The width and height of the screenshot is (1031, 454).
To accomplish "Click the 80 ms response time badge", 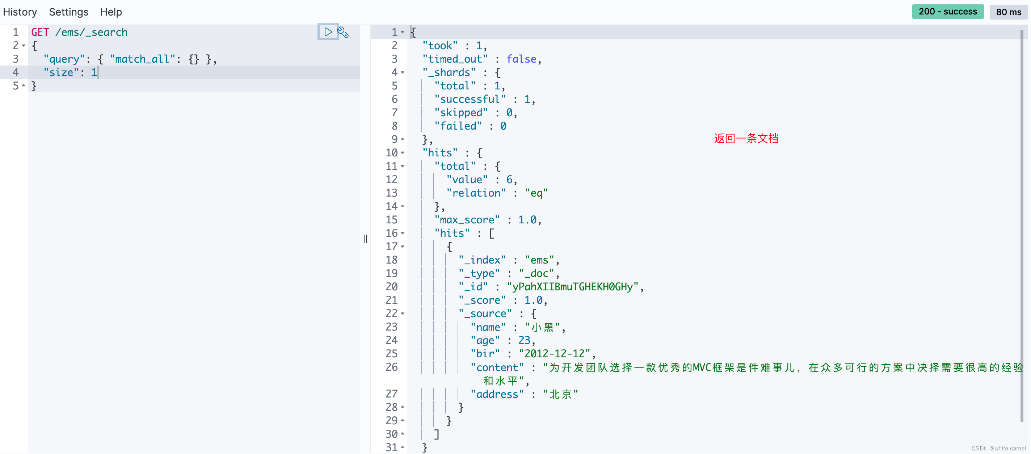I will pos(1008,12).
